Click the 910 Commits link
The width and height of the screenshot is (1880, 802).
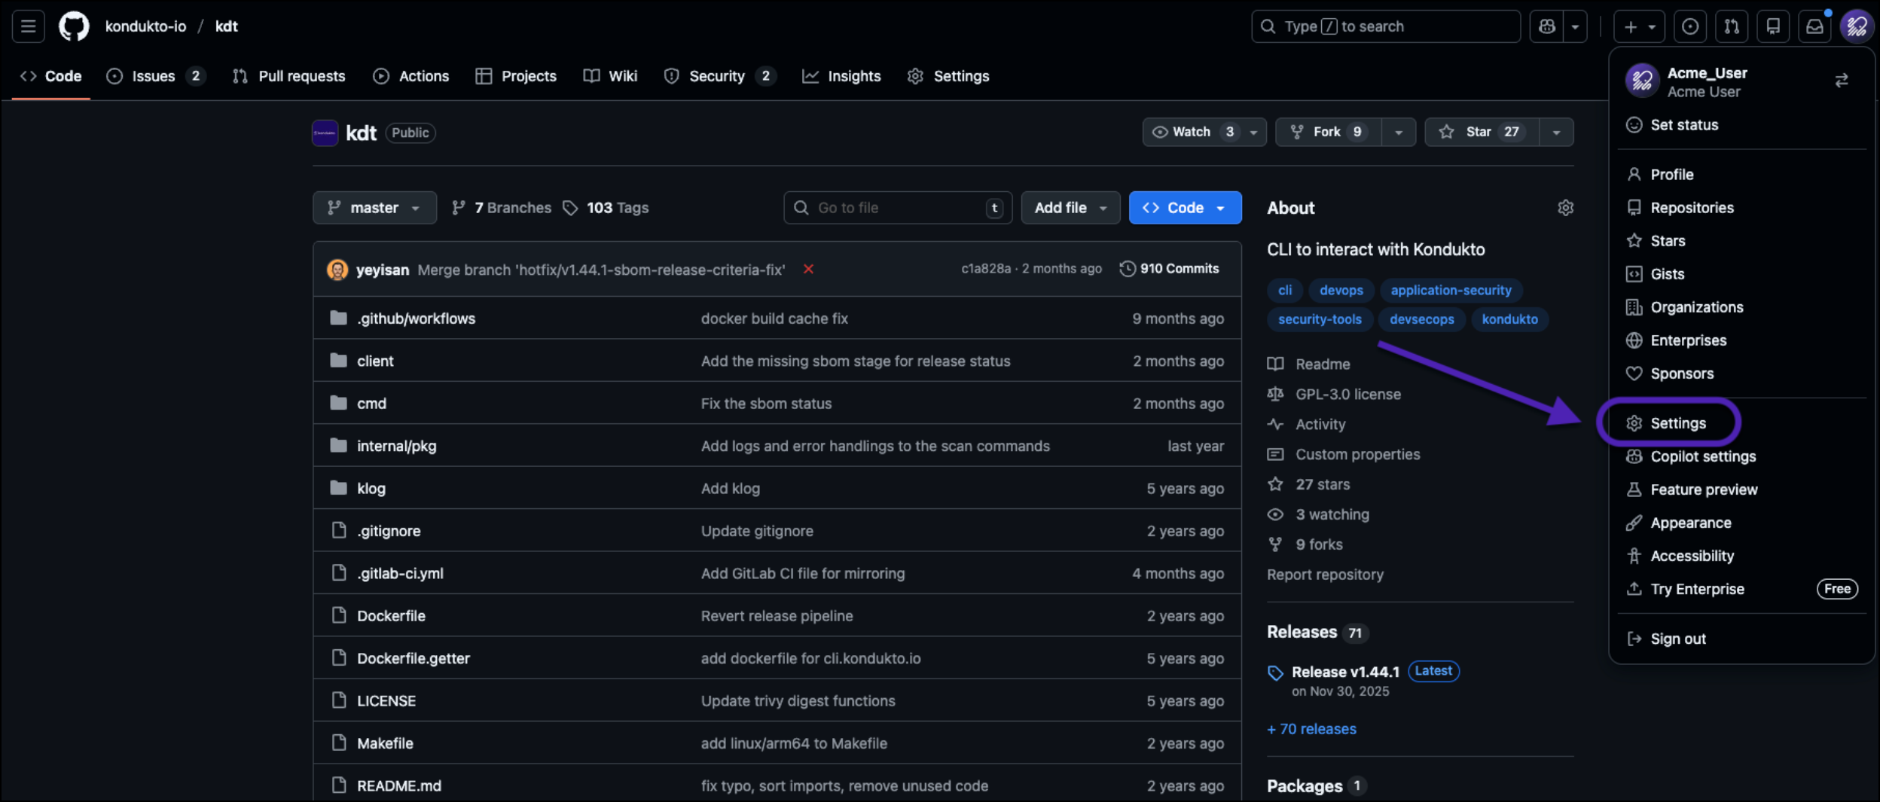[x=1170, y=269]
